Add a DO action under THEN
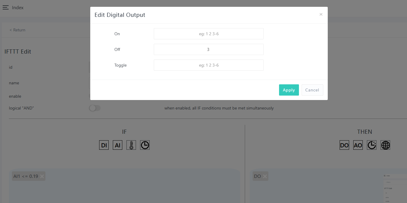407x203 pixels. [344, 145]
